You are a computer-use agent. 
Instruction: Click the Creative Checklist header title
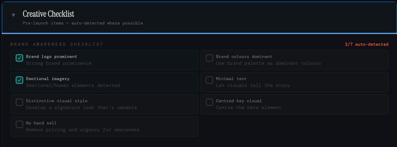(x=48, y=14)
